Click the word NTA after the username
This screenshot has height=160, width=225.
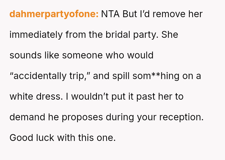110,14
